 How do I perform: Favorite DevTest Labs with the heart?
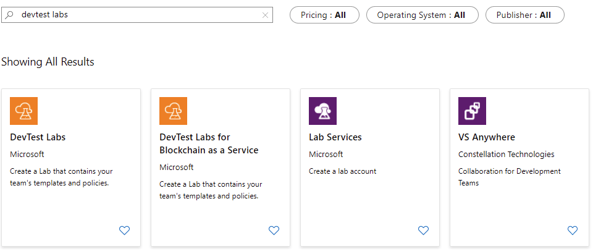pyautogui.click(x=124, y=230)
